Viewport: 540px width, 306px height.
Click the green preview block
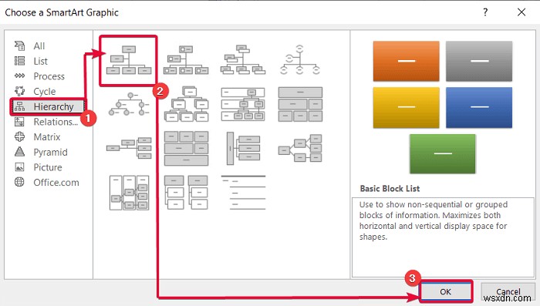[443, 154]
